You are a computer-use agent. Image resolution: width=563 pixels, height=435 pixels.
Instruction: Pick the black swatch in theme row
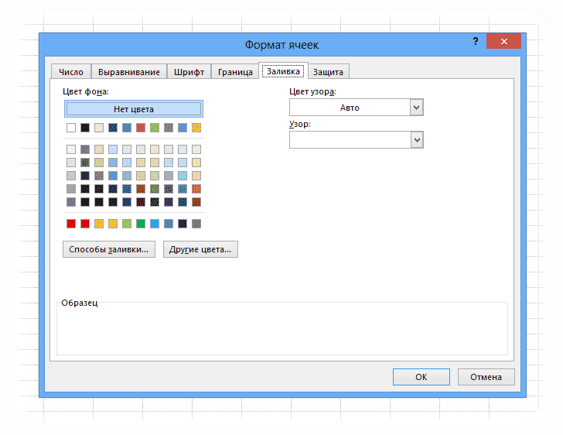[x=85, y=128]
